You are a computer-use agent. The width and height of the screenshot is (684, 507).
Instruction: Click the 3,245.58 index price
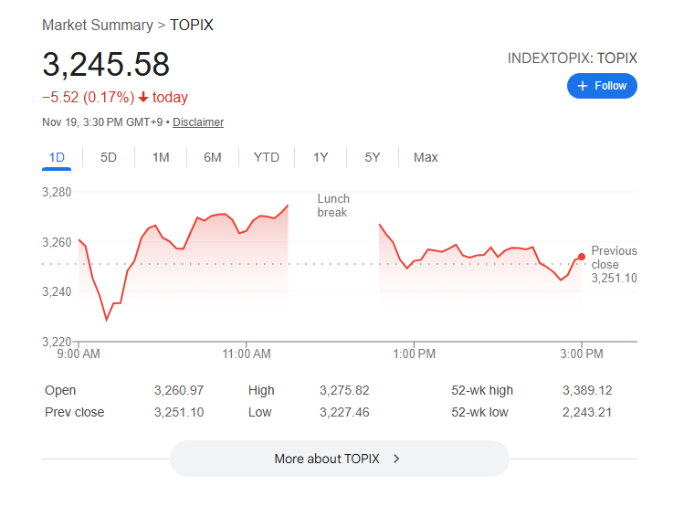(x=106, y=64)
